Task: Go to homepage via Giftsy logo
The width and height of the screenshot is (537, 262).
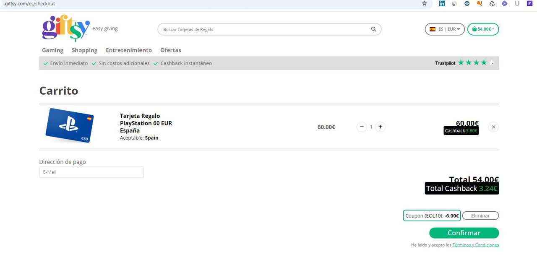Action: (x=66, y=29)
